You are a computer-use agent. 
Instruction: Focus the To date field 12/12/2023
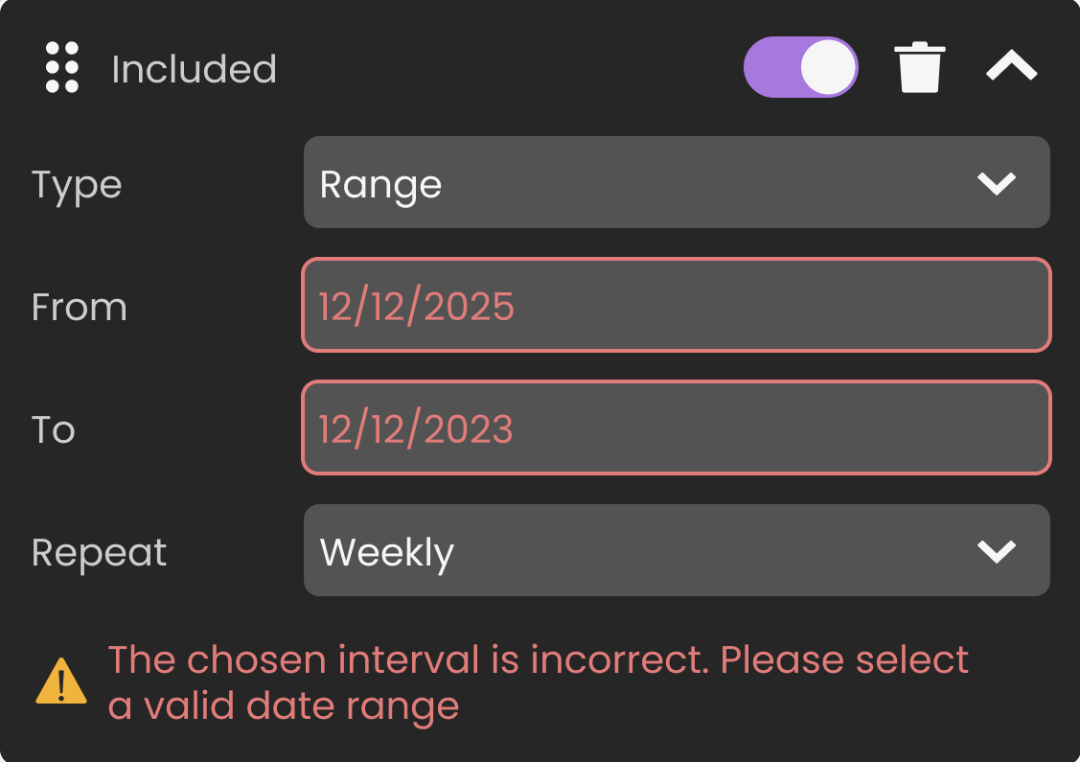coord(676,427)
